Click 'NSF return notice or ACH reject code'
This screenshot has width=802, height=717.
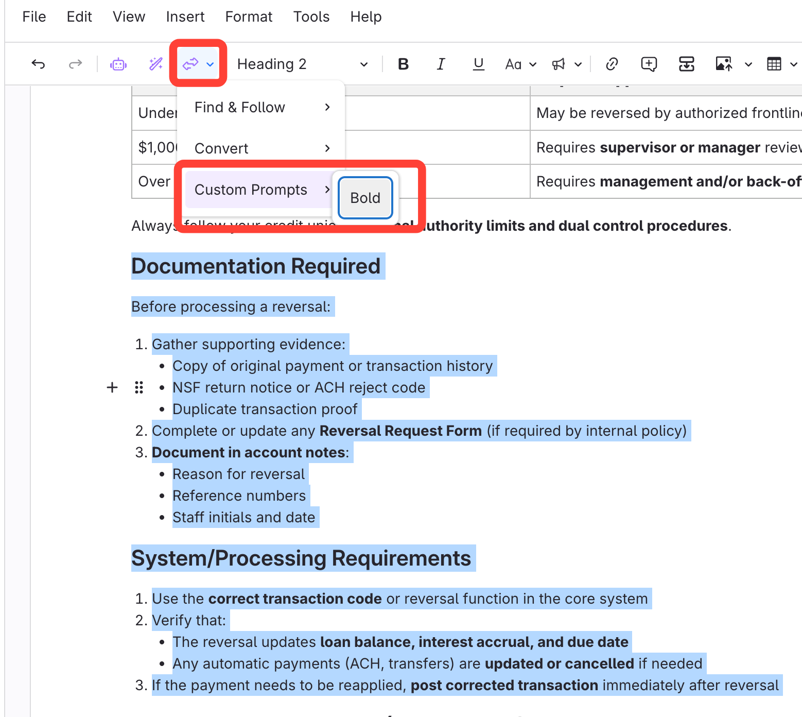tap(299, 387)
